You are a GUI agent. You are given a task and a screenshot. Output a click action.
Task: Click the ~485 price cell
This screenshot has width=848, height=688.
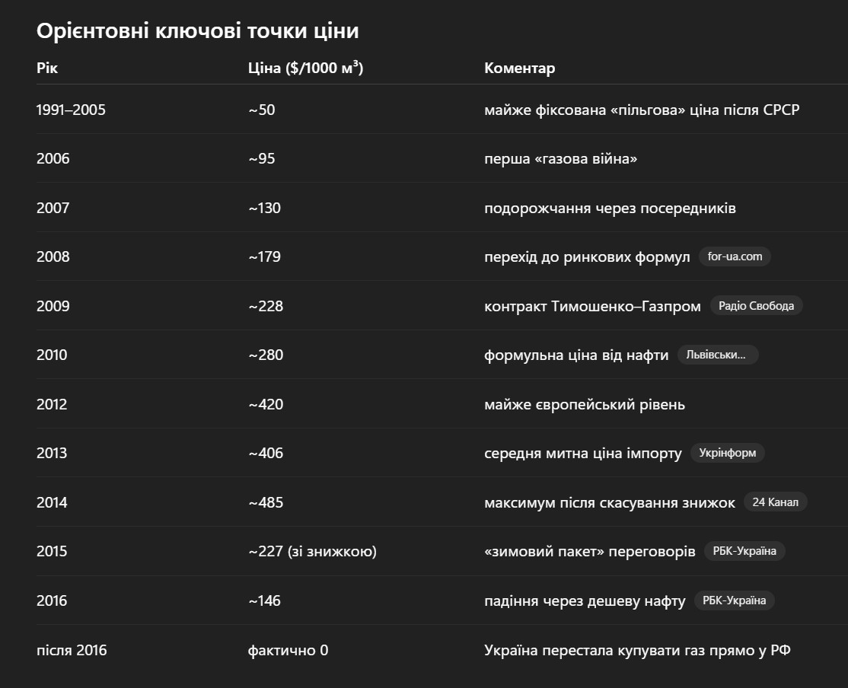[266, 502]
